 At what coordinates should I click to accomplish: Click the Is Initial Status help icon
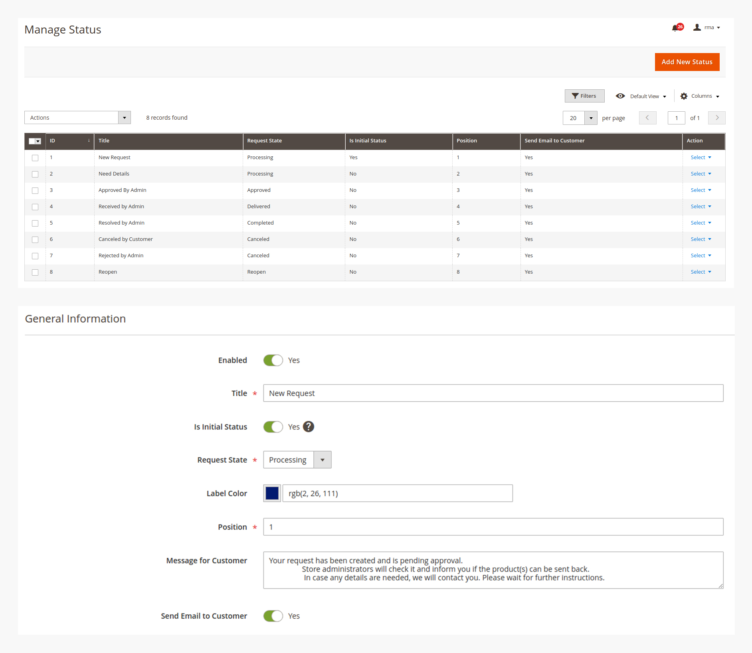tap(309, 427)
